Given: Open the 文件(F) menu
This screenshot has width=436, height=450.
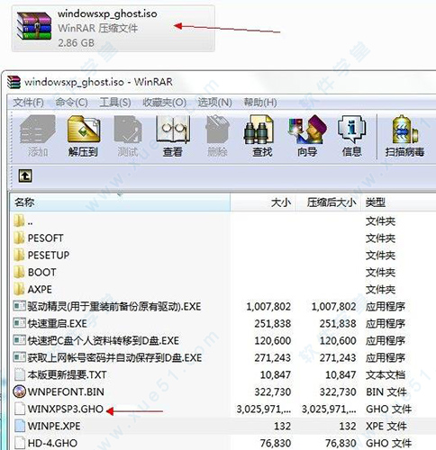Looking at the screenshot, I should (28, 103).
